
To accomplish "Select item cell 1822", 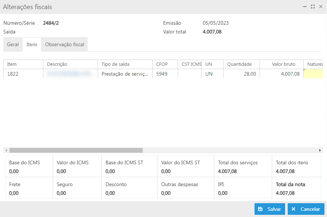I will tap(23, 74).
